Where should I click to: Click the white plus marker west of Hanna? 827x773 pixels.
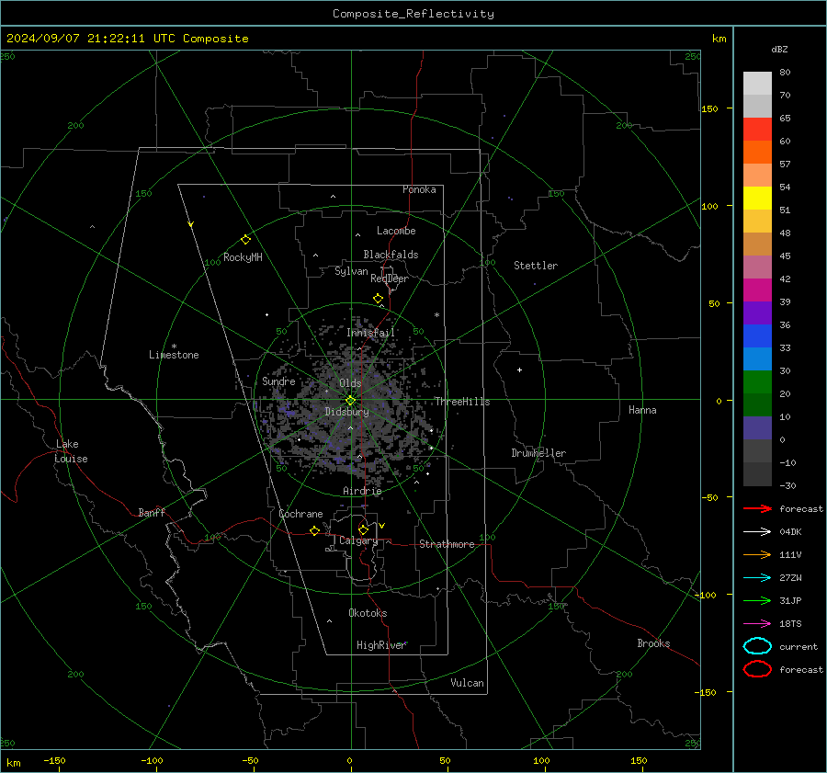click(x=519, y=369)
